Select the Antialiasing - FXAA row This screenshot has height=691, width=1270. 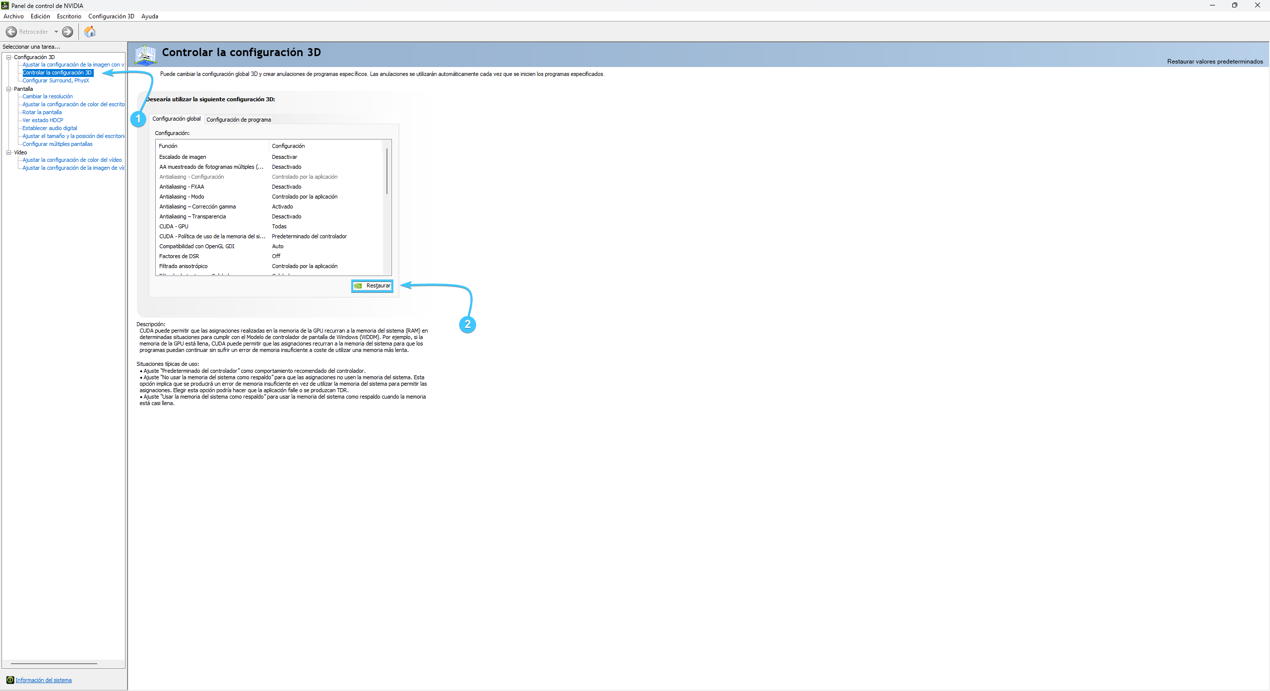pyautogui.click(x=270, y=187)
